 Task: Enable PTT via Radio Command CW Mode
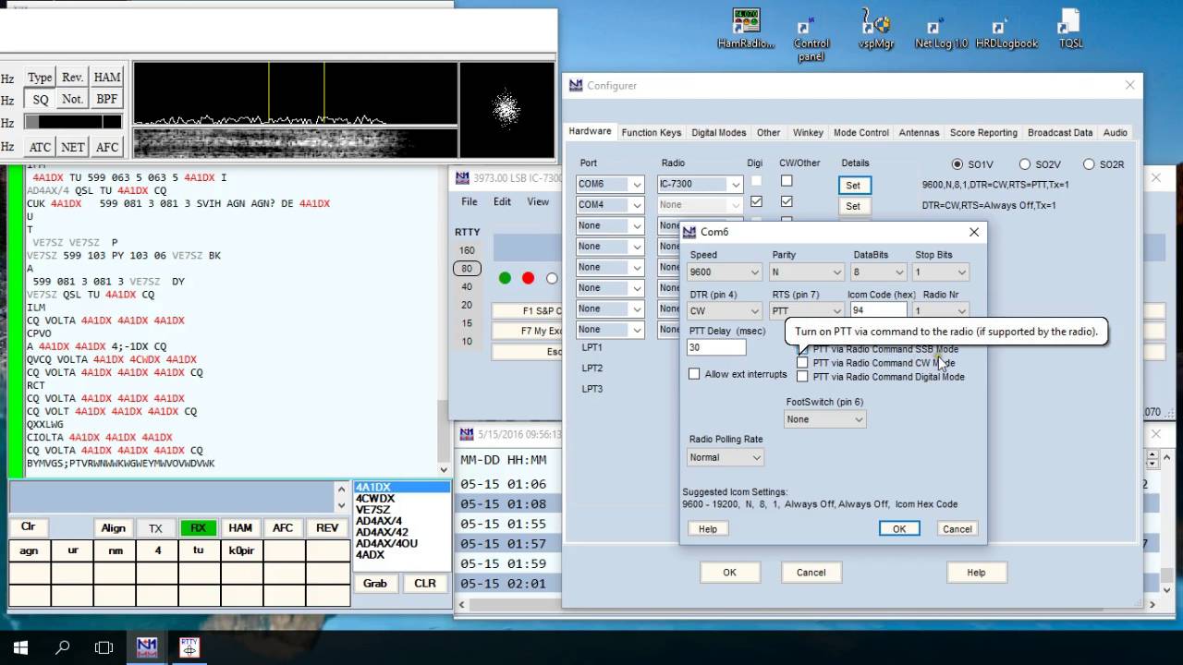tap(802, 363)
